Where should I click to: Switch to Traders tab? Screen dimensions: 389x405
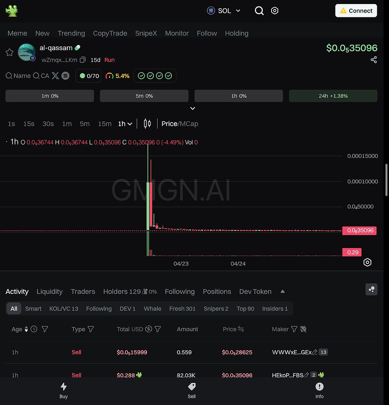coord(83,292)
